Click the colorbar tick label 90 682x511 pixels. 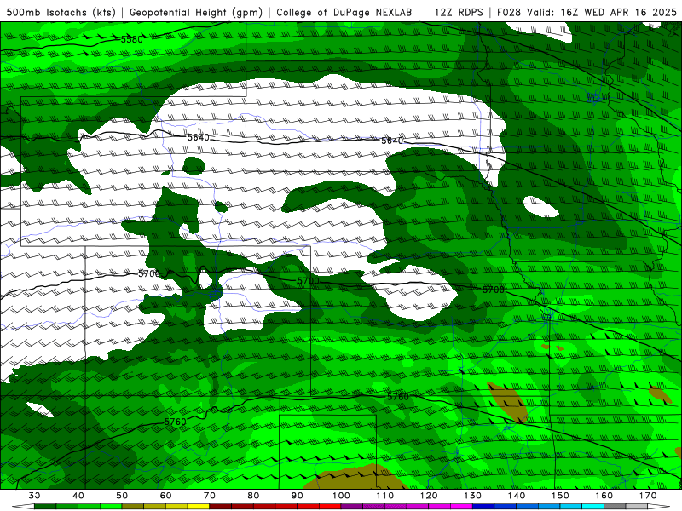298,496
